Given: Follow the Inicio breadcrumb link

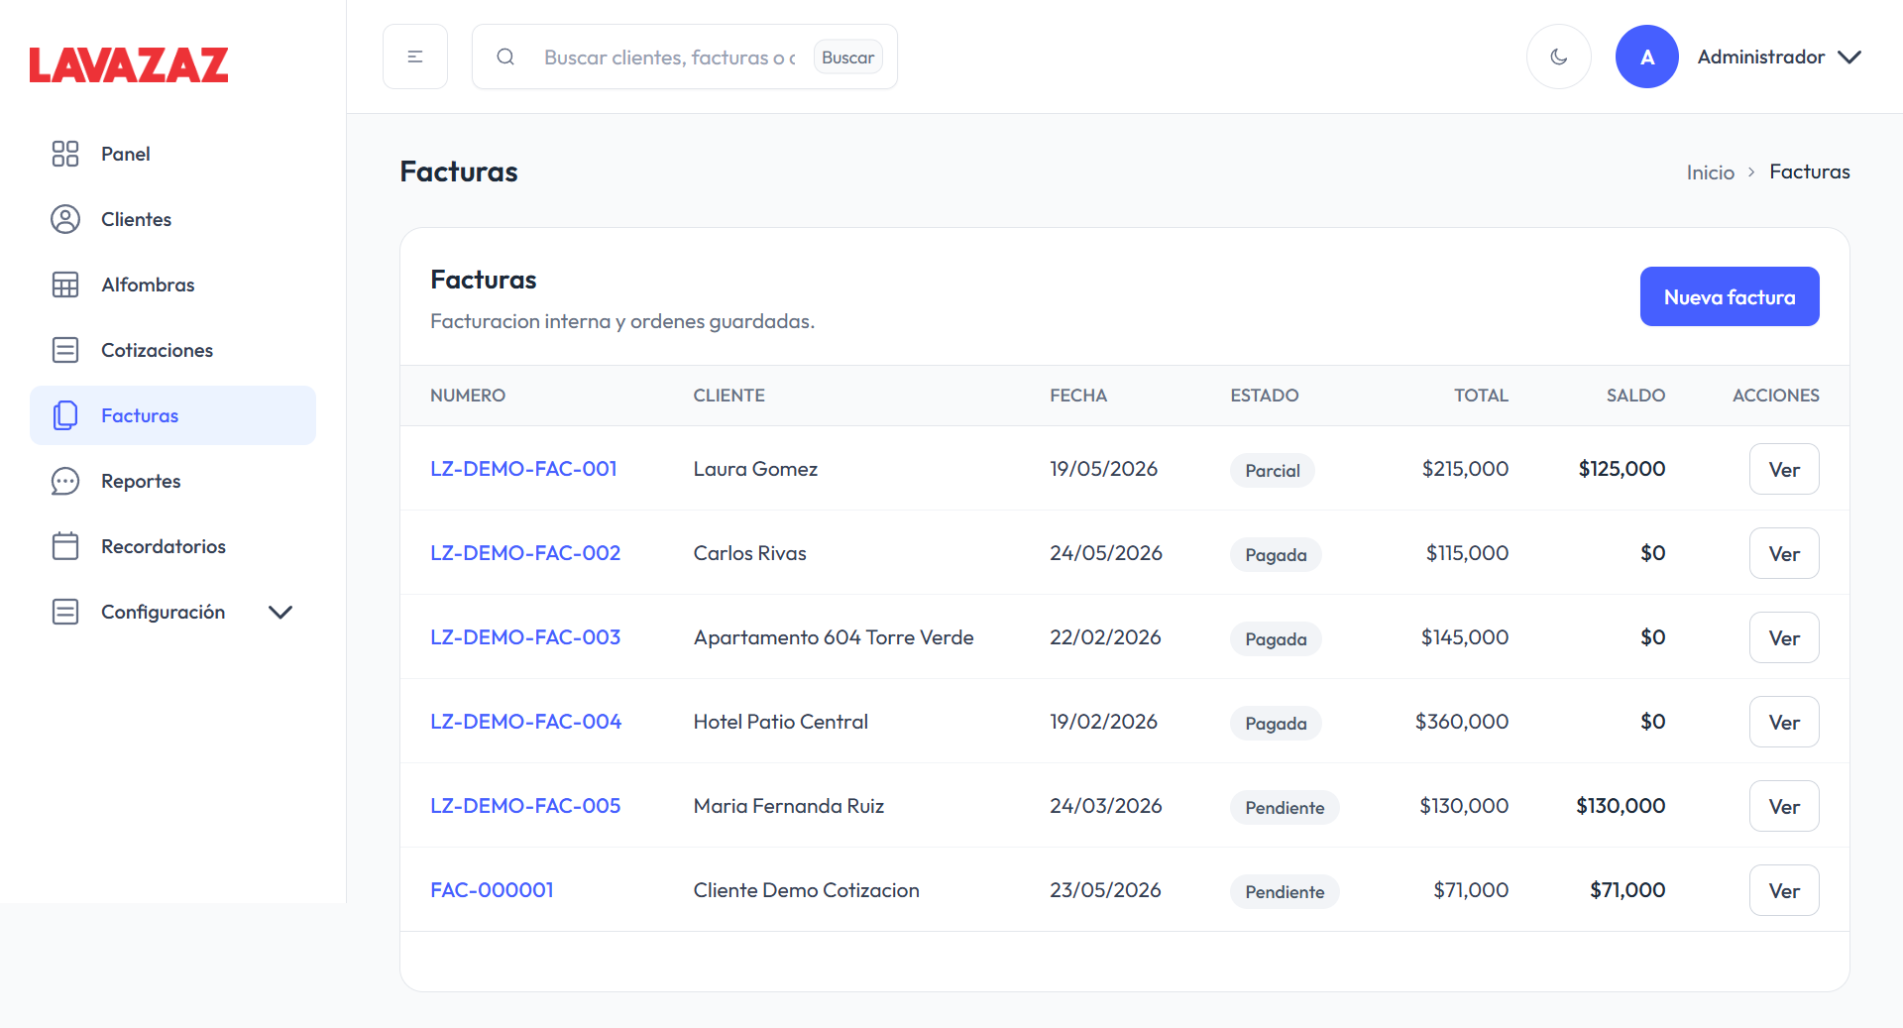Looking at the screenshot, I should point(1711,172).
